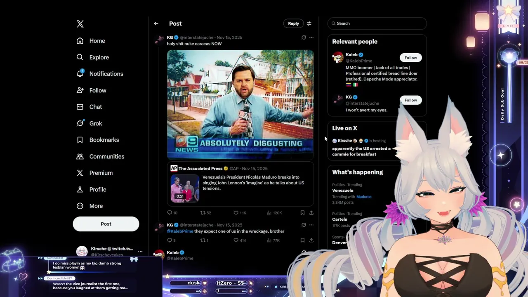Image resolution: width=528 pixels, height=297 pixels.
Task: Join Kirsche live broadcast on X
Action: (x=361, y=147)
